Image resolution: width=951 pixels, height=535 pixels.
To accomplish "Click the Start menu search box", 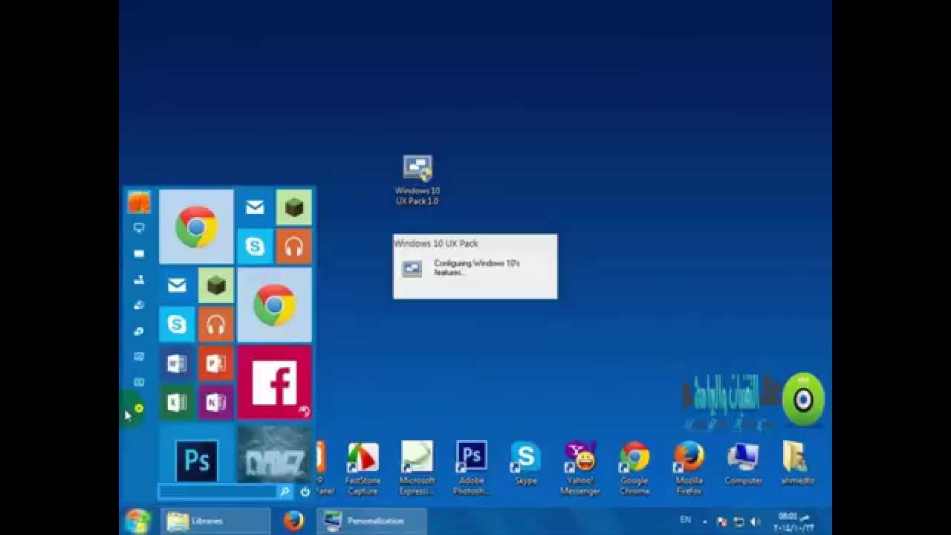I will click(x=217, y=492).
